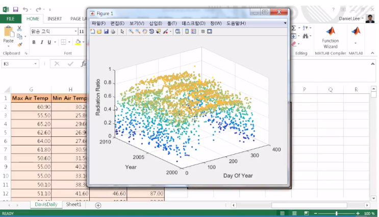The width and height of the screenshot is (379, 217).
Task: Click the Borders icon in Font group
Action: point(63,42)
